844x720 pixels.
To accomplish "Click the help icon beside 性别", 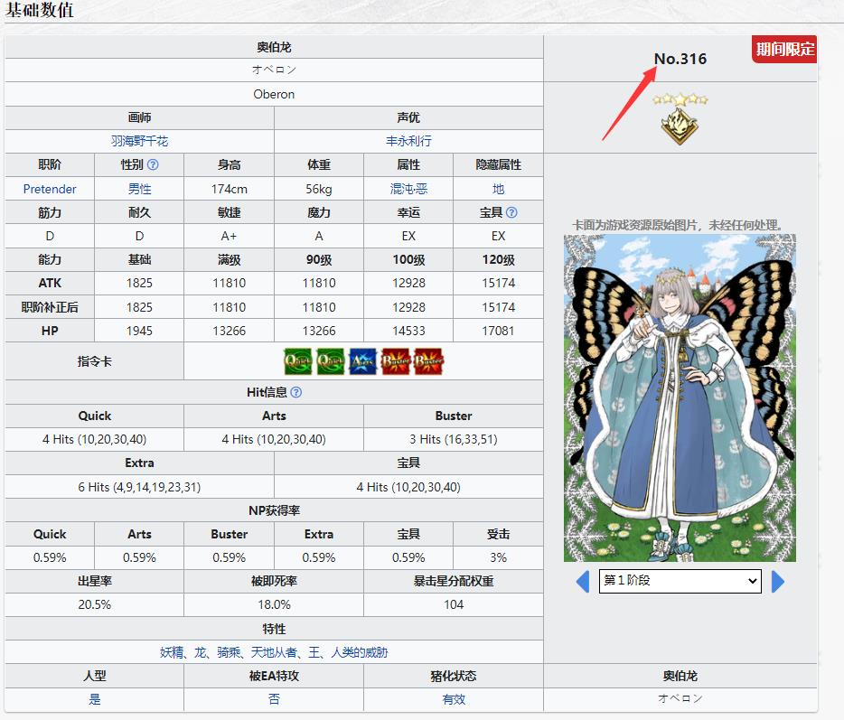I will [x=153, y=165].
